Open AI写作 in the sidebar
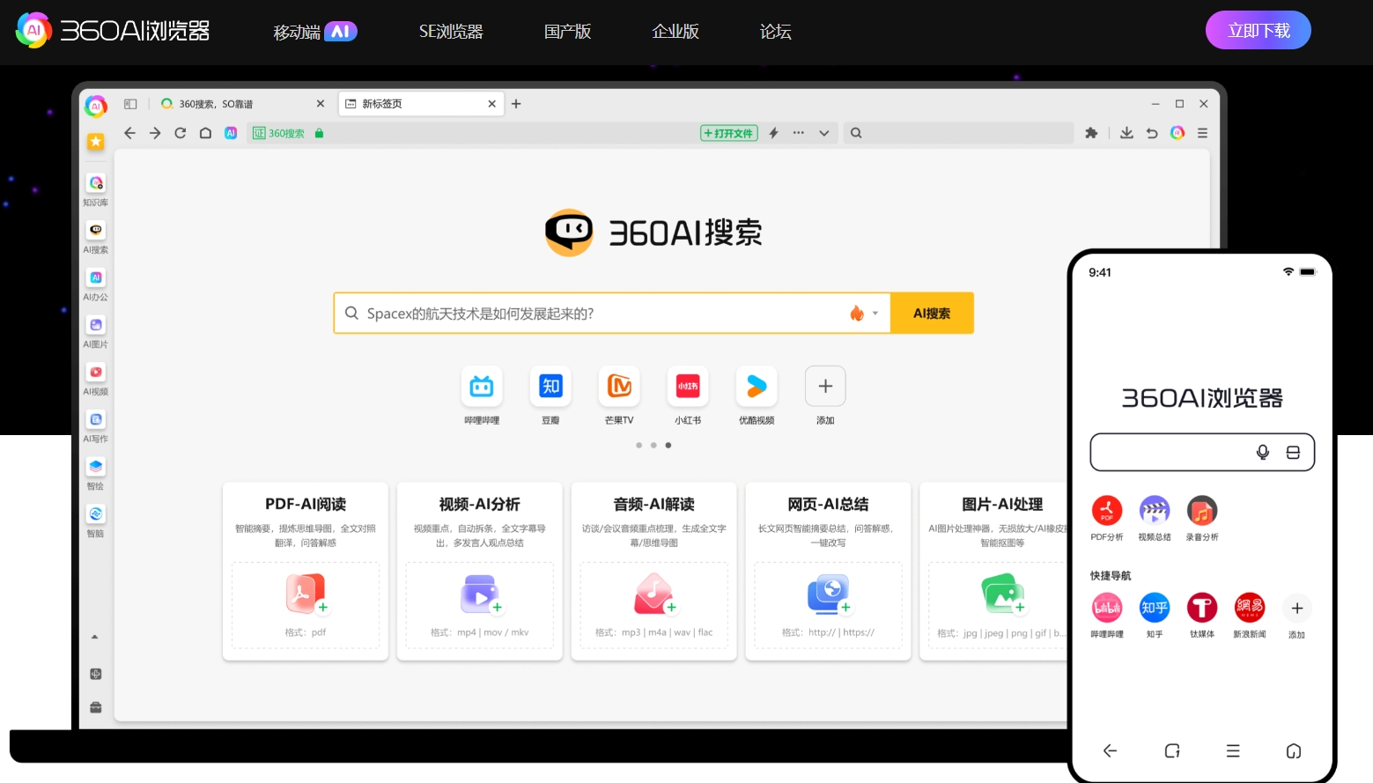Screen dimensions: 1373x783 coord(96,426)
